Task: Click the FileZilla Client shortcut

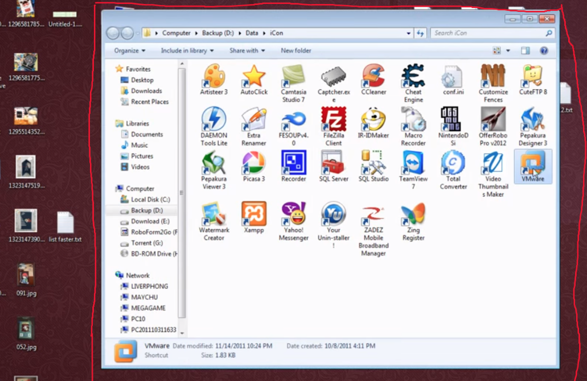Action: [334, 120]
